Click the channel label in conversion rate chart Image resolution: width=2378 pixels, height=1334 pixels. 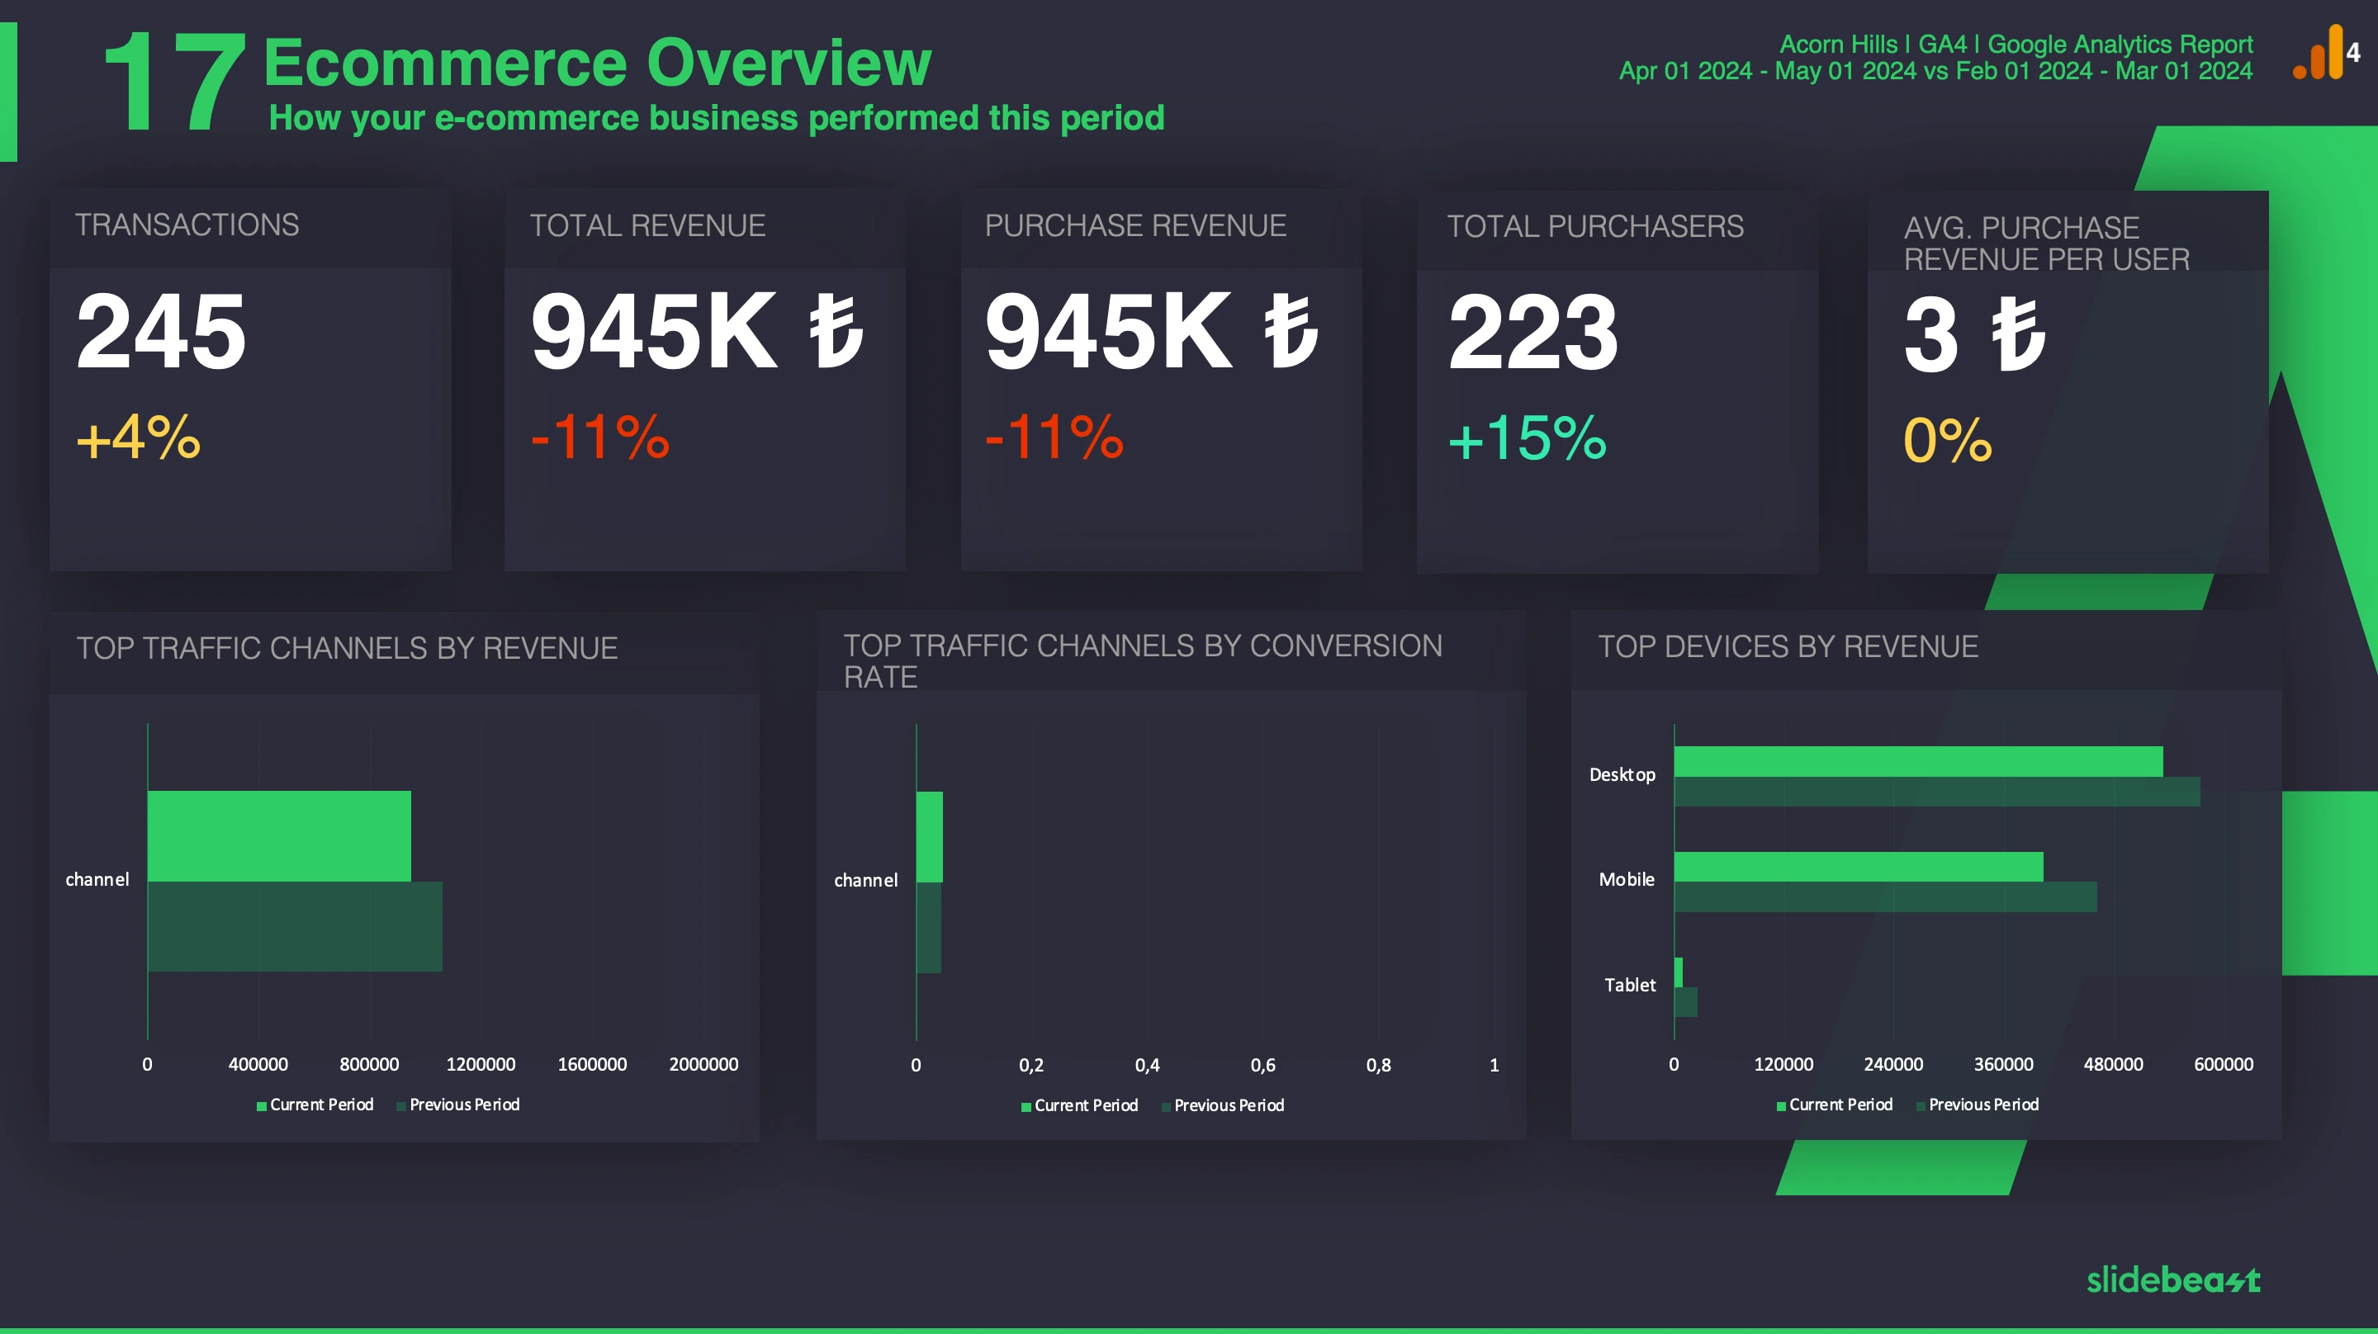[866, 881]
